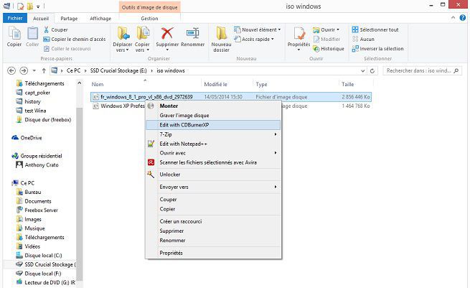Click Ce PC in address breadcrumb

tap(73, 71)
